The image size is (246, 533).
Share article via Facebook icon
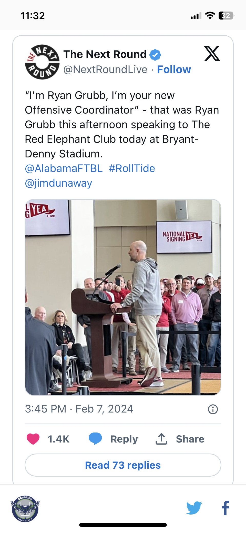(225, 508)
